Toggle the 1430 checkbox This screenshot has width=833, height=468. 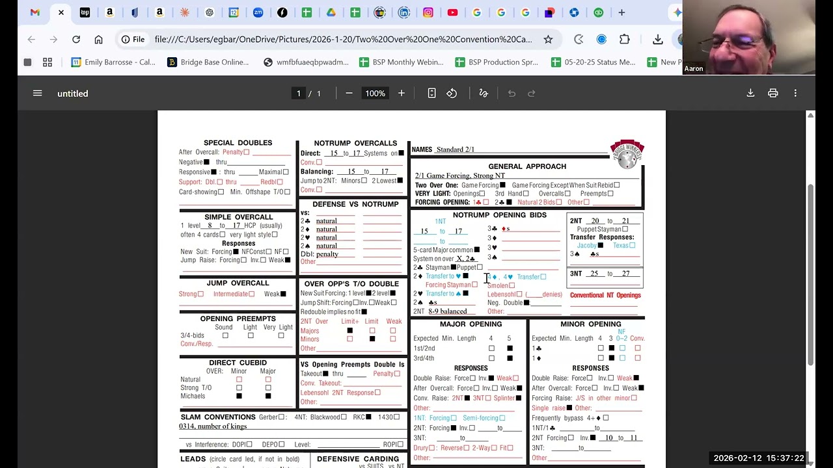pos(397,417)
